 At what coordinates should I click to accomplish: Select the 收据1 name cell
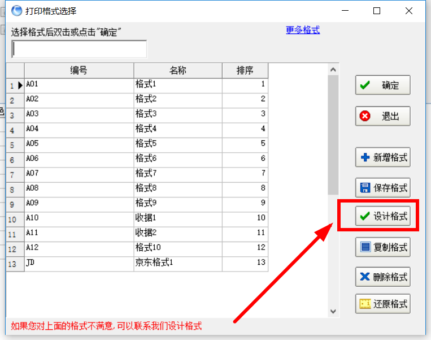click(x=178, y=220)
